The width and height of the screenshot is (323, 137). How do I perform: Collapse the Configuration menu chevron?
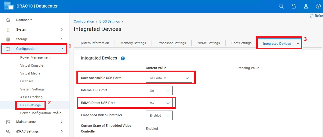[62, 49]
